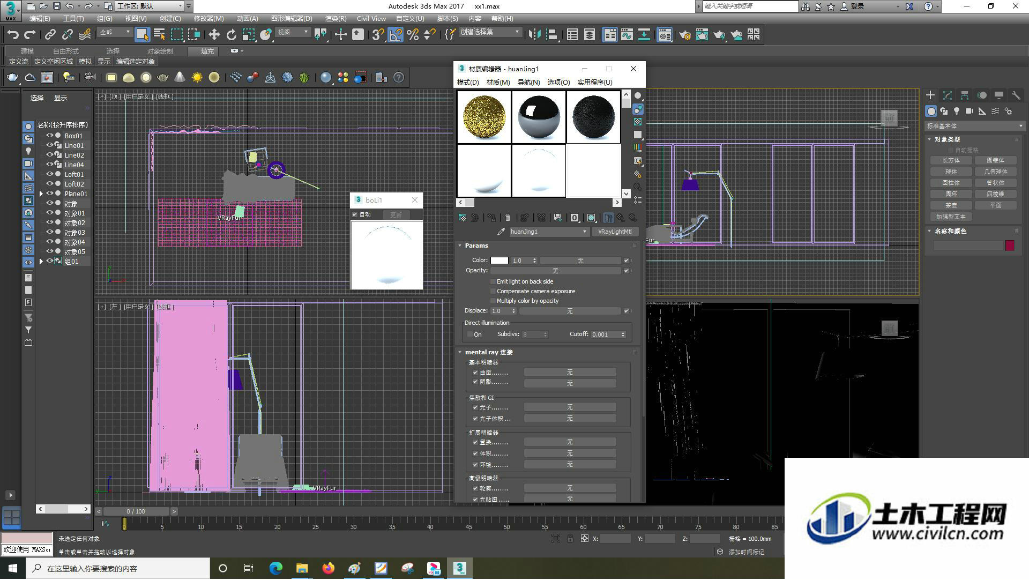Click the teapot icon in the lower toolbar
This screenshot has height=580, width=1029.
pyautogui.click(x=13, y=78)
